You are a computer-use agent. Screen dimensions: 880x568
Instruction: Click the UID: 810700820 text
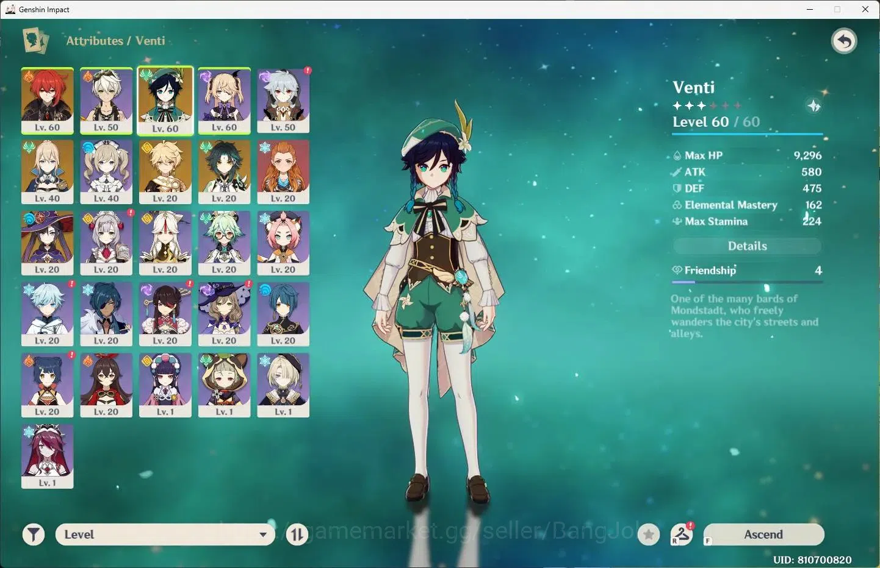[x=812, y=559]
